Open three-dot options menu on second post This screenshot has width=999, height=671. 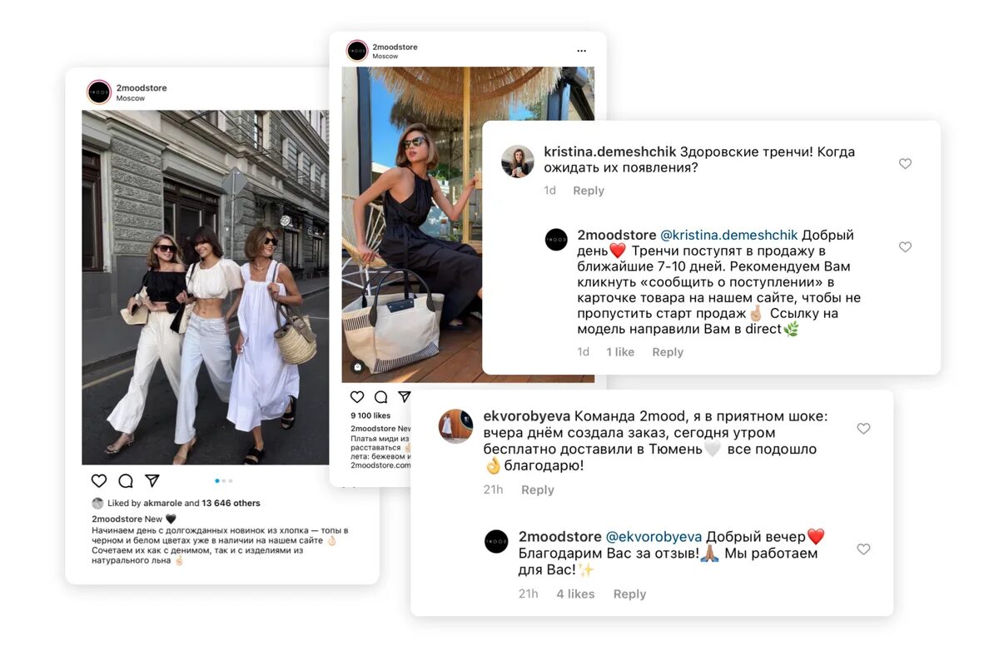click(x=582, y=51)
